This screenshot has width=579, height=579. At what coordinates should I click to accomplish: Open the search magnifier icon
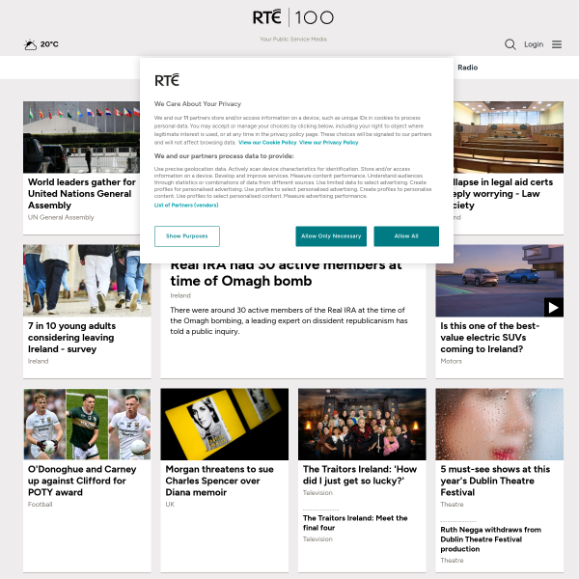click(x=510, y=44)
